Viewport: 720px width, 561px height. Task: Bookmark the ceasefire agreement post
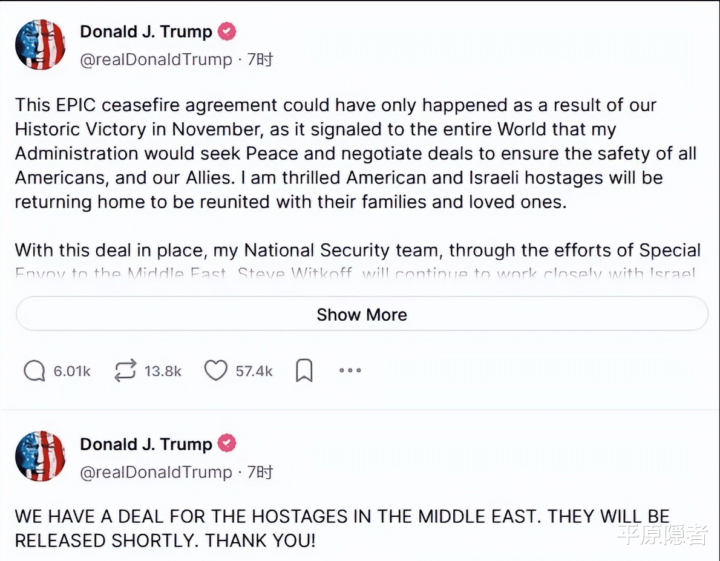pyautogui.click(x=304, y=371)
